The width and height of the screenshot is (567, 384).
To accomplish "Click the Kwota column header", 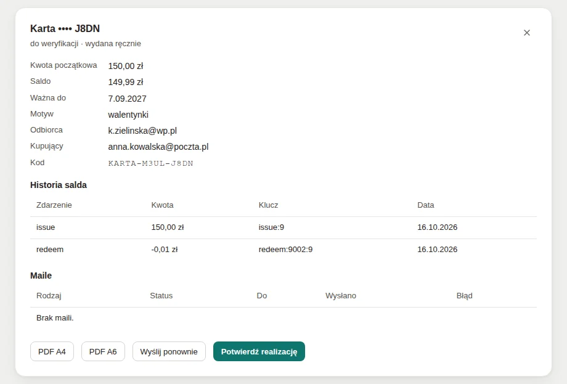I will 162,205.
